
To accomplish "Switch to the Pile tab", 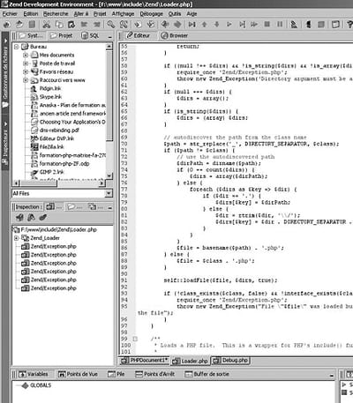I will tap(116, 374).
